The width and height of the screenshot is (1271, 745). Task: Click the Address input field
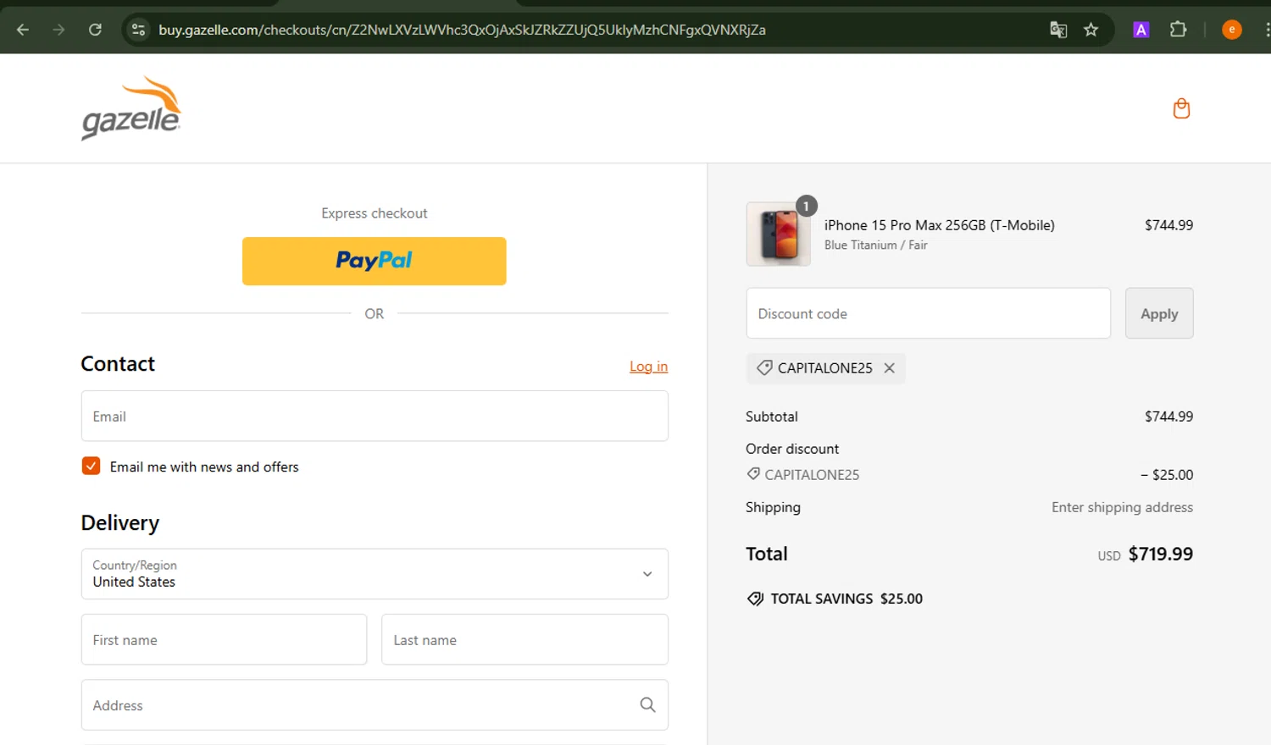coord(375,704)
